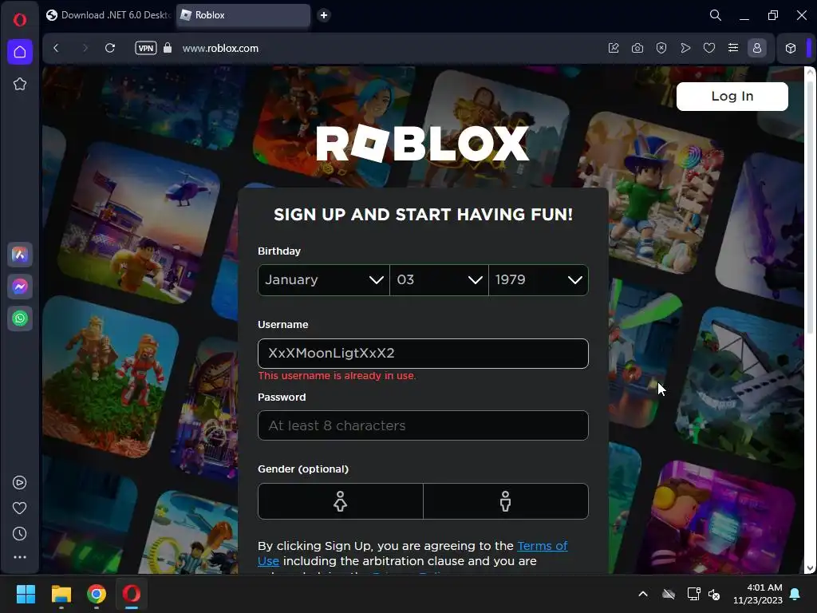Click the Opera taskbar icon
This screenshot has height=613, width=817.
coord(132,594)
